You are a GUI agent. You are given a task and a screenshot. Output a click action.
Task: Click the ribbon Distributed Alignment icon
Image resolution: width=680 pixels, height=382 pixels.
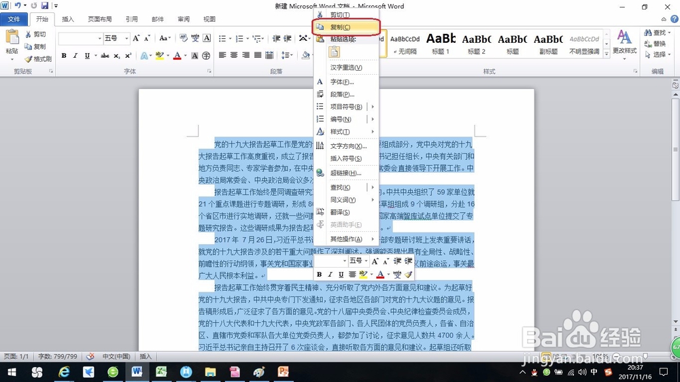pyautogui.click(x=269, y=55)
